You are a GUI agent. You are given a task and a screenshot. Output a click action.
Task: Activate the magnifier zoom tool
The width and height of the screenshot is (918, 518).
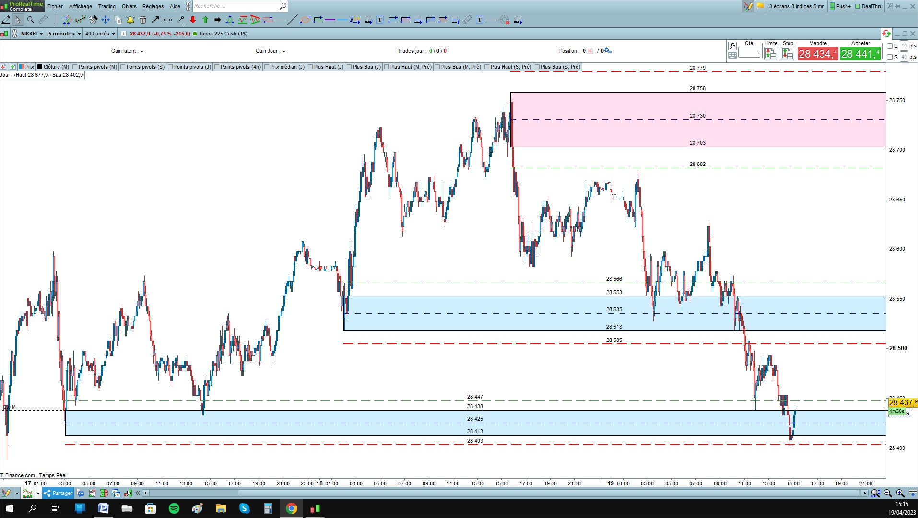pyautogui.click(x=31, y=20)
